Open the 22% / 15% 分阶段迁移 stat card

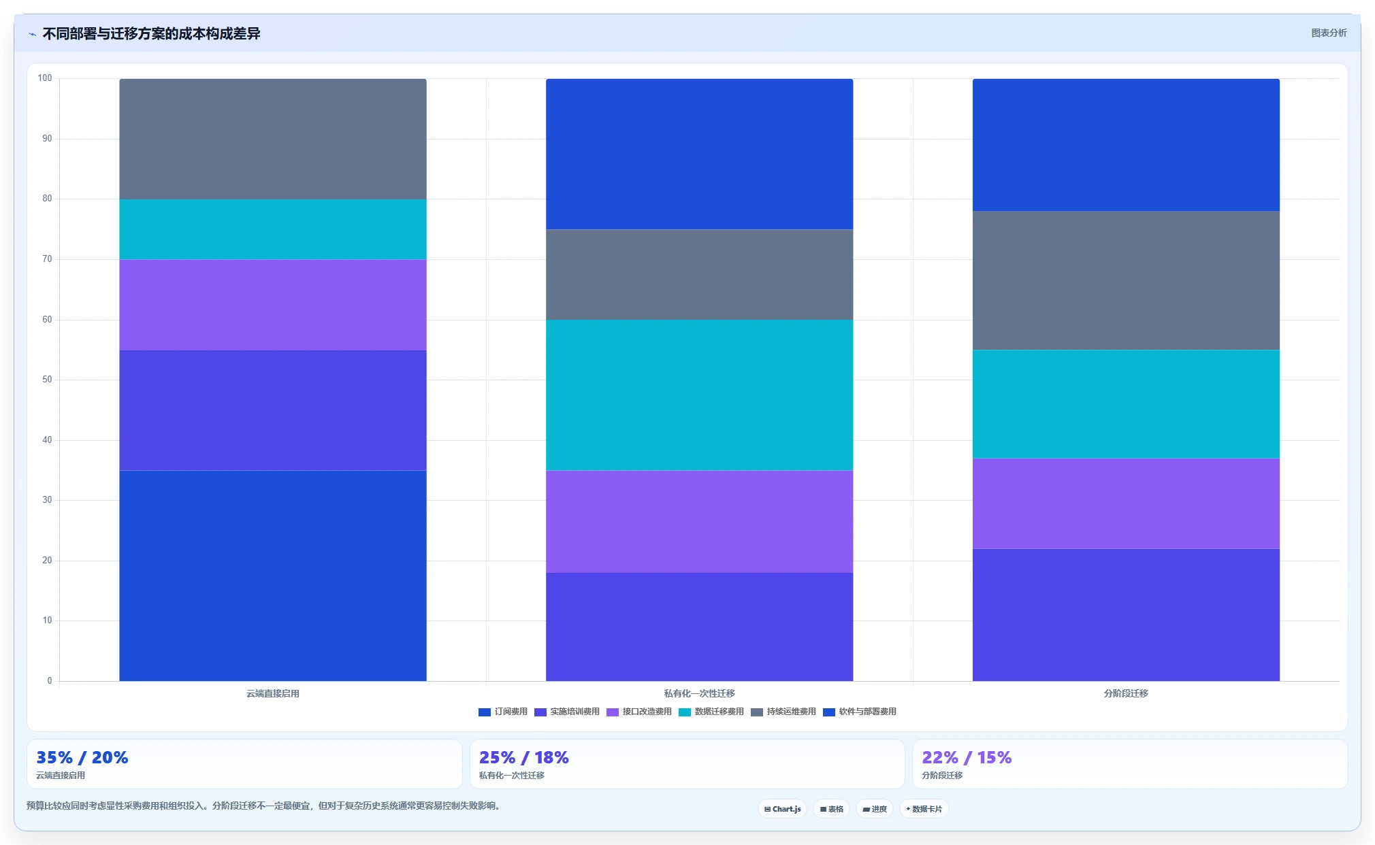tap(1130, 764)
